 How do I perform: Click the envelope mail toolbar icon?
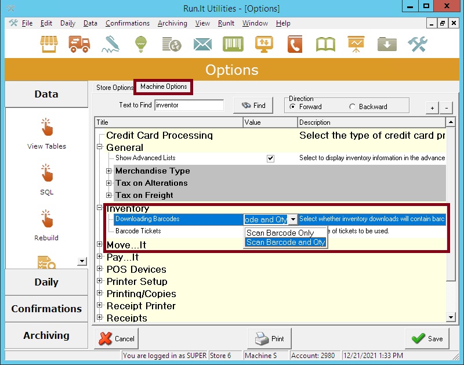pyautogui.click(x=202, y=45)
